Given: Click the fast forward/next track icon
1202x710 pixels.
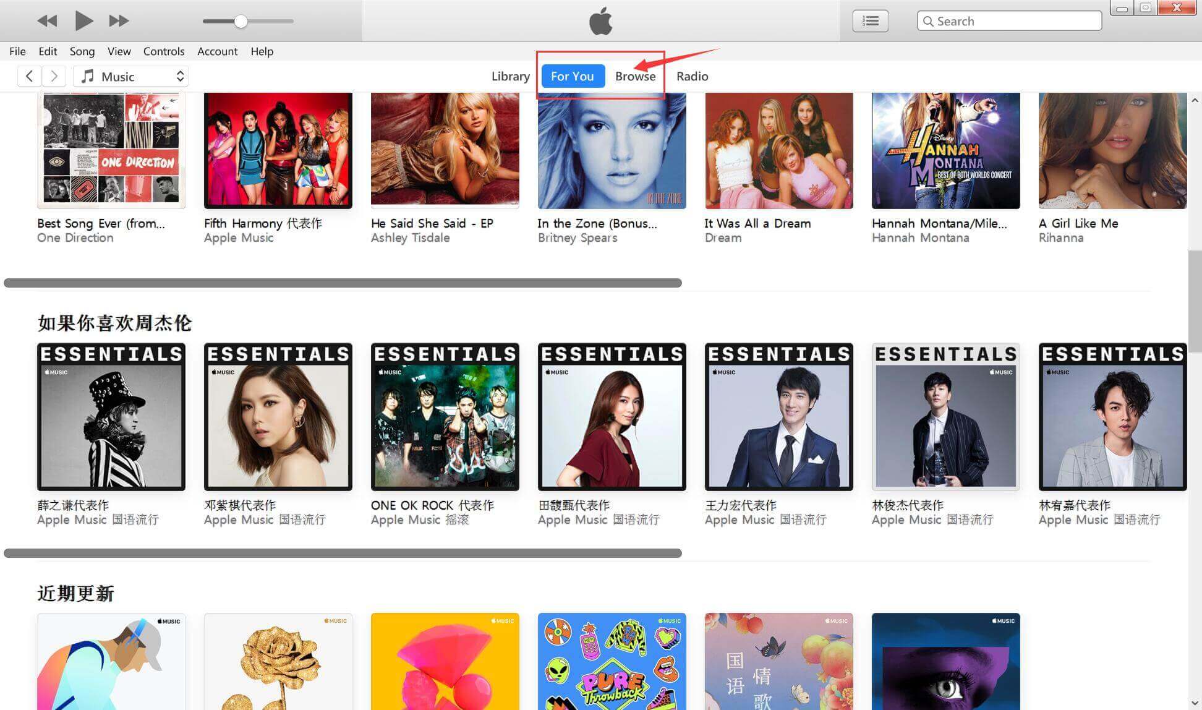Looking at the screenshot, I should coord(118,19).
